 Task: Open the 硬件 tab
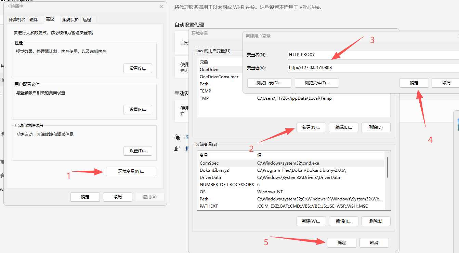point(34,19)
